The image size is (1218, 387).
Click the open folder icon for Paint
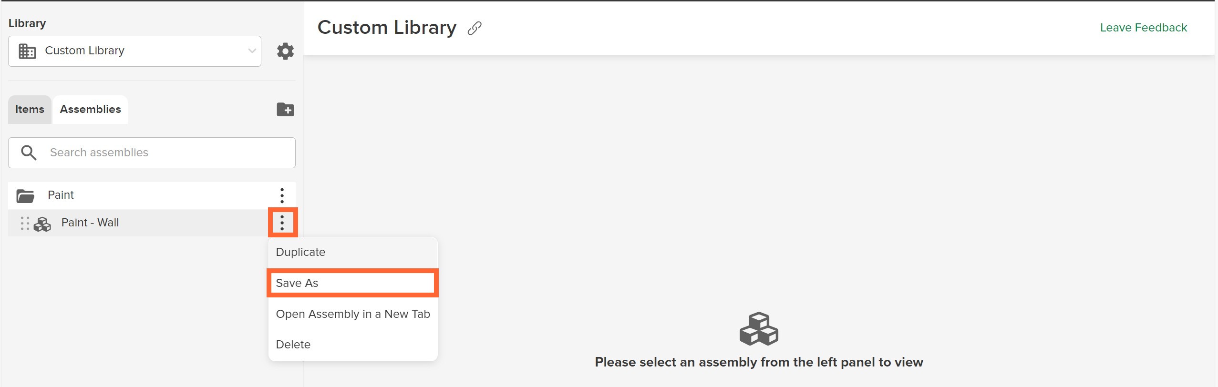point(25,196)
